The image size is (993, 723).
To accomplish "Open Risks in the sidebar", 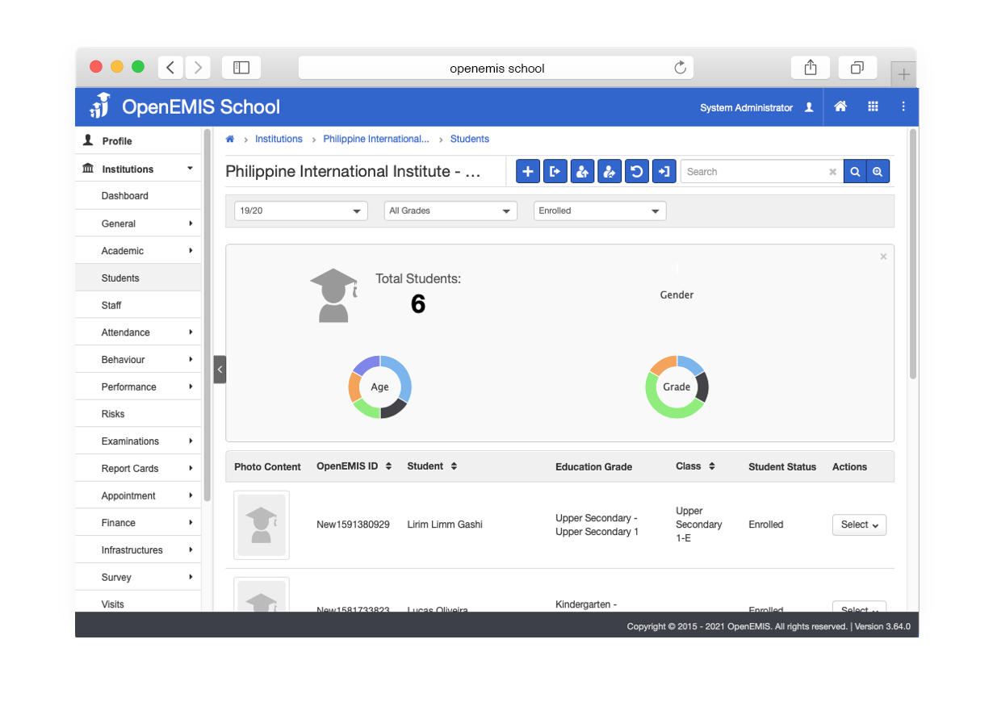I will pos(138,414).
